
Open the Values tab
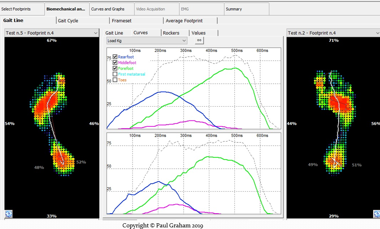(x=204, y=33)
